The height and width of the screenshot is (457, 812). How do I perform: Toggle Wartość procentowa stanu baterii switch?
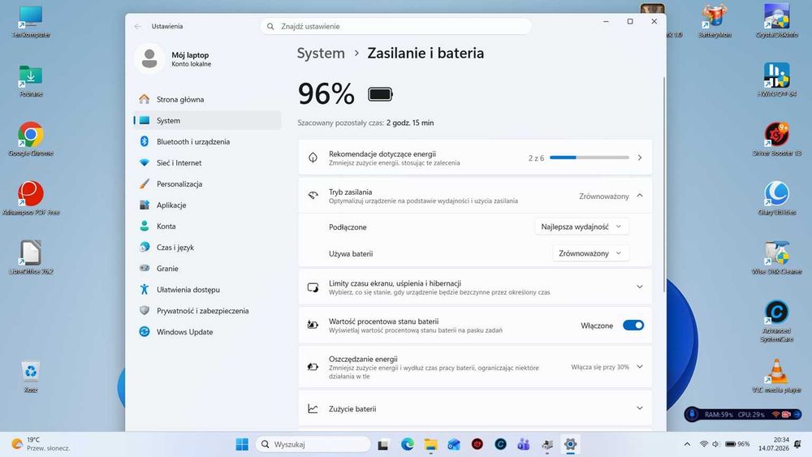633,326
